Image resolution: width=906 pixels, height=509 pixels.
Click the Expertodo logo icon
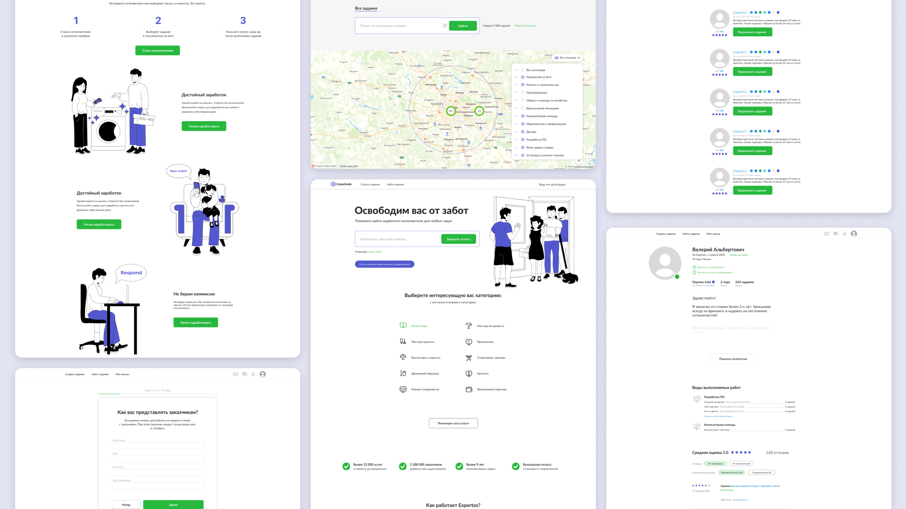[x=333, y=184]
